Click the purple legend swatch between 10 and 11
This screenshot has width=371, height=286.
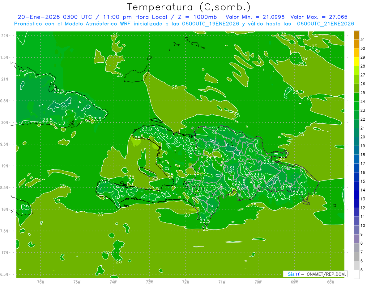[356, 221]
